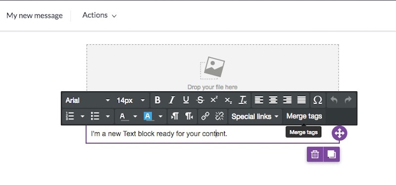Set left-to-right text direction
Screen dimensions: 396x185
175,116
